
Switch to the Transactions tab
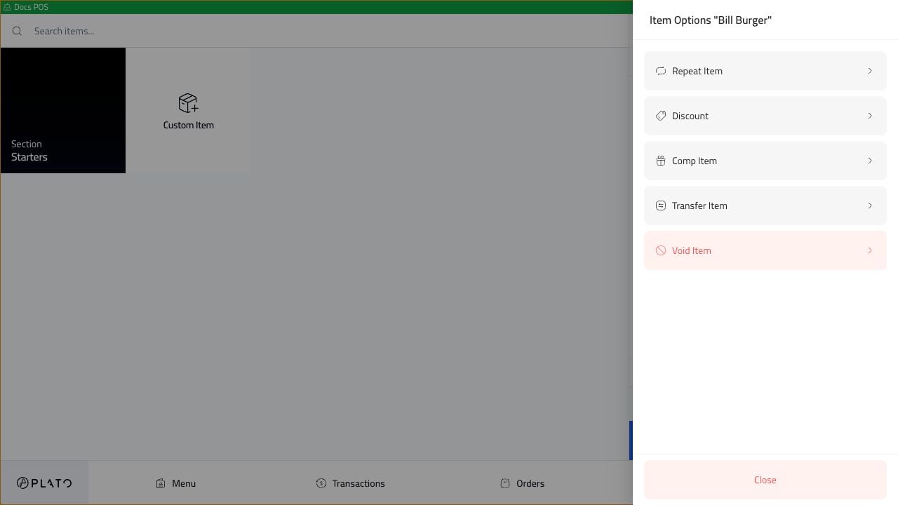click(351, 483)
